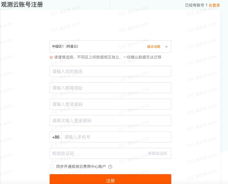Click the 观测云账号注册 page title
This screenshot has height=184, width=228.
tap(22, 5)
